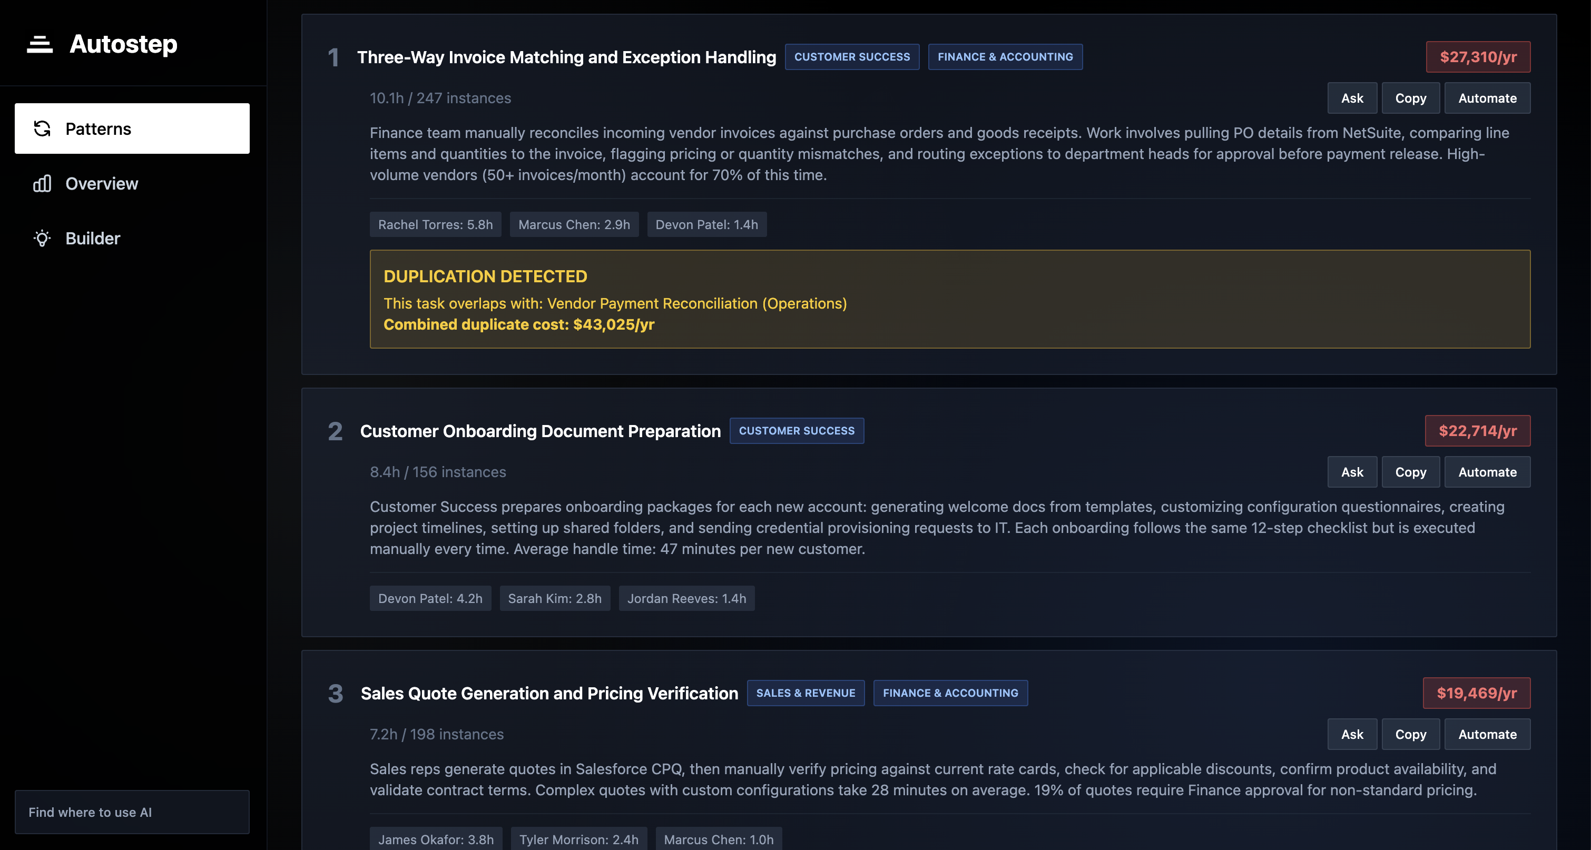The height and width of the screenshot is (850, 1591).
Task: Open the FINANCE & ACCOUNTING tag on pattern 3
Action: click(950, 693)
